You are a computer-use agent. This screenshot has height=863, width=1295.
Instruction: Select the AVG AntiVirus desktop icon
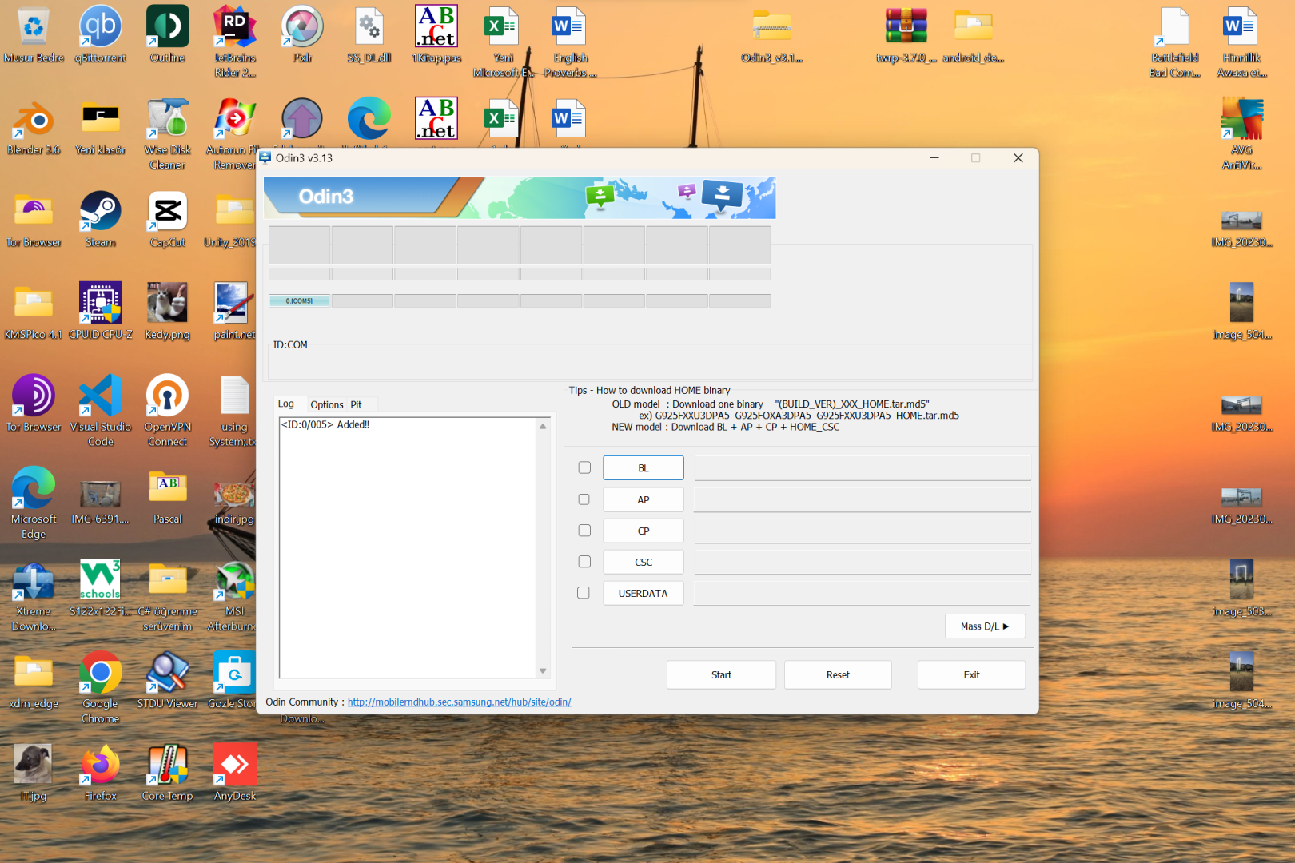[1241, 134]
